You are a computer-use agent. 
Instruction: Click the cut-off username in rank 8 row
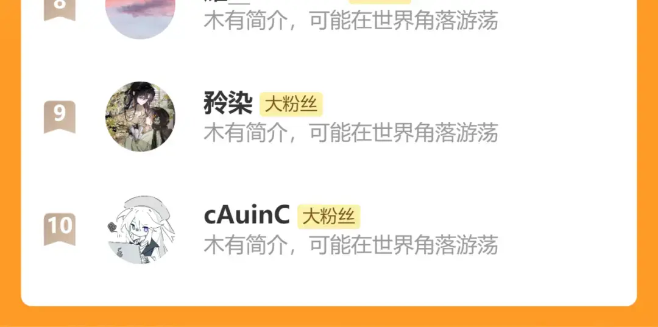tap(227, 2)
